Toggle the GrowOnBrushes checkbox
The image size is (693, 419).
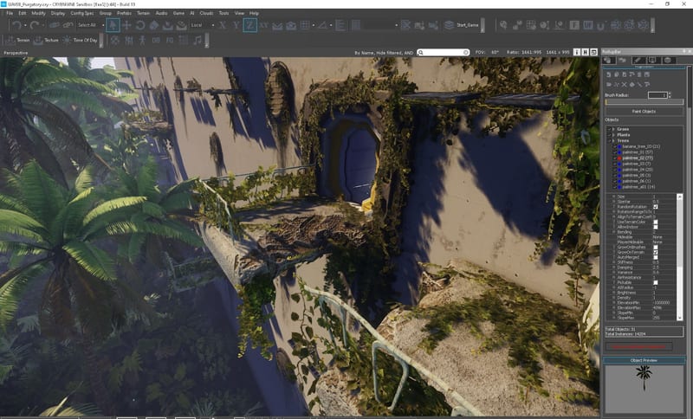point(656,248)
